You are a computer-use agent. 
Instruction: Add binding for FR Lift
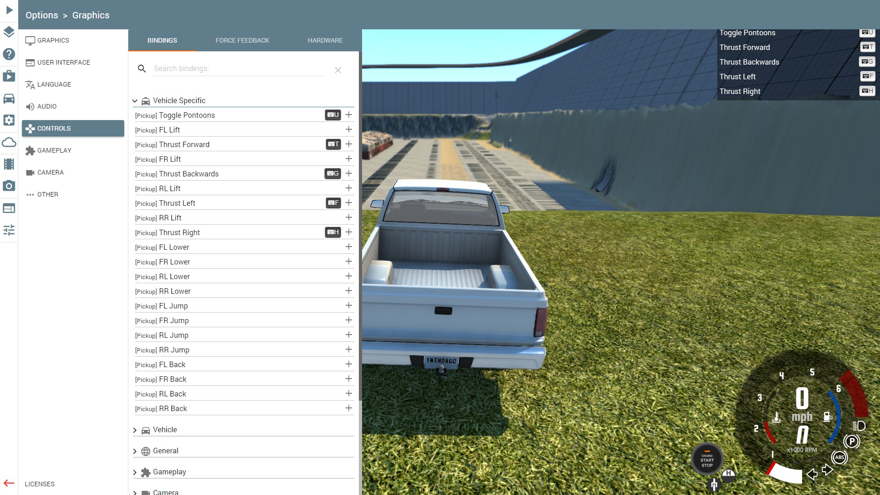pos(349,159)
